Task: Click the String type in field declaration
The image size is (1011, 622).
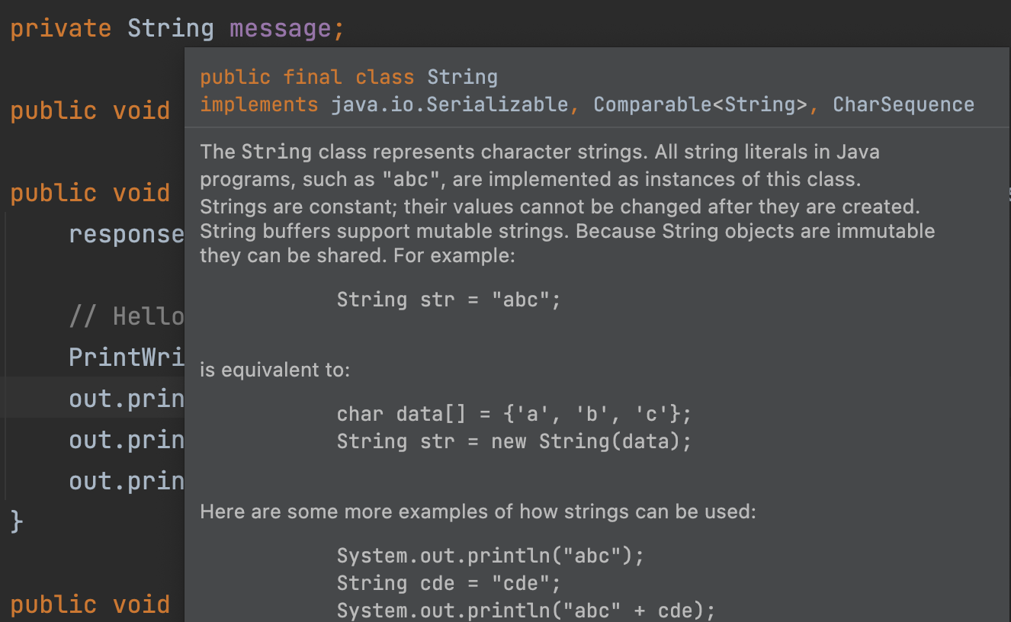Action: coord(170,29)
